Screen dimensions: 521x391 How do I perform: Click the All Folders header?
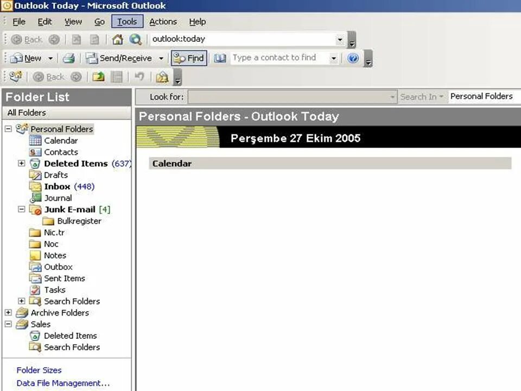click(67, 113)
